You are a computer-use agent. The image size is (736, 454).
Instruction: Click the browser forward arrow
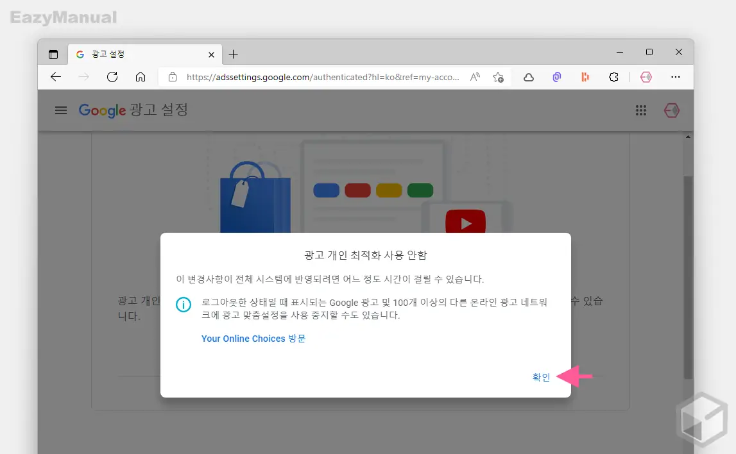pos(83,77)
